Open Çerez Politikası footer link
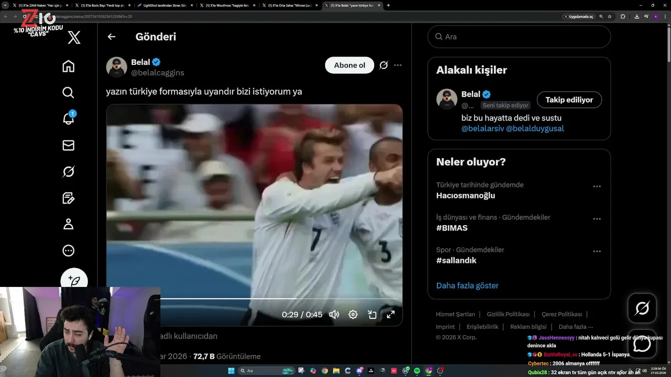 [561, 314]
